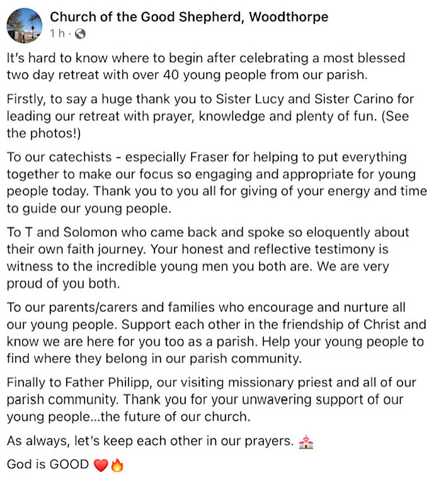The image size is (441, 477).
Task: Click the name Solomon in the post
Action: (90, 233)
